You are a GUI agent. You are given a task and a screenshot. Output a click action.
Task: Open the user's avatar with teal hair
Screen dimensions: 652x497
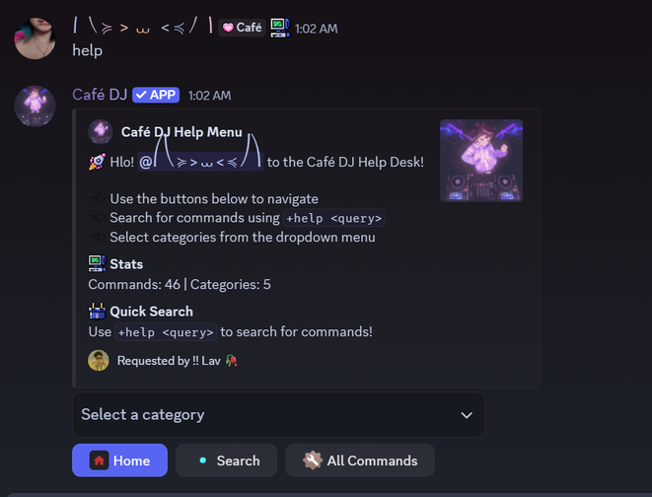pyautogui.click(x=35, y=38)
